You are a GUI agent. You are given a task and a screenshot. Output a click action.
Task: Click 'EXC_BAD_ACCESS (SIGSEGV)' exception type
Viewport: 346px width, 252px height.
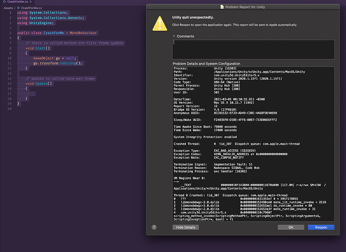tap(235, 151)
